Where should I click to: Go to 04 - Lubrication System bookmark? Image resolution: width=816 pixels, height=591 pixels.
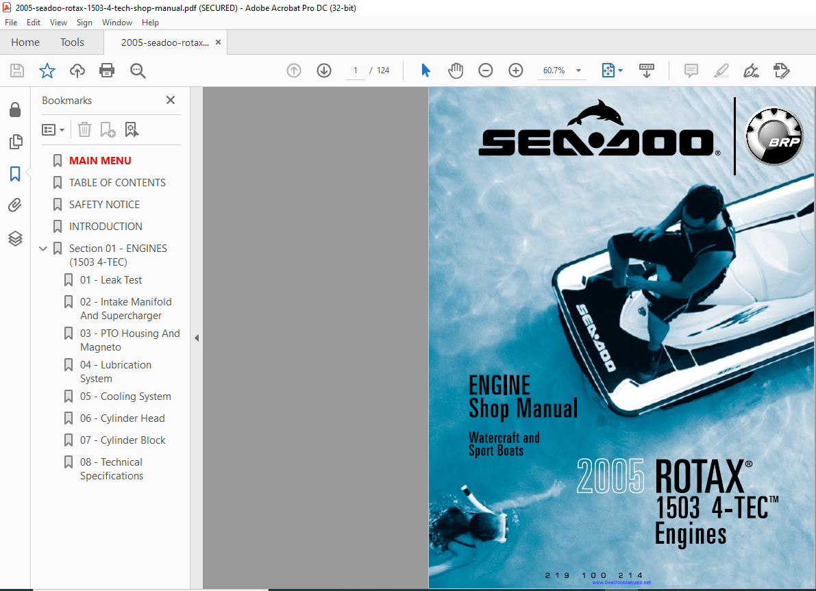[x=116, y=371]
